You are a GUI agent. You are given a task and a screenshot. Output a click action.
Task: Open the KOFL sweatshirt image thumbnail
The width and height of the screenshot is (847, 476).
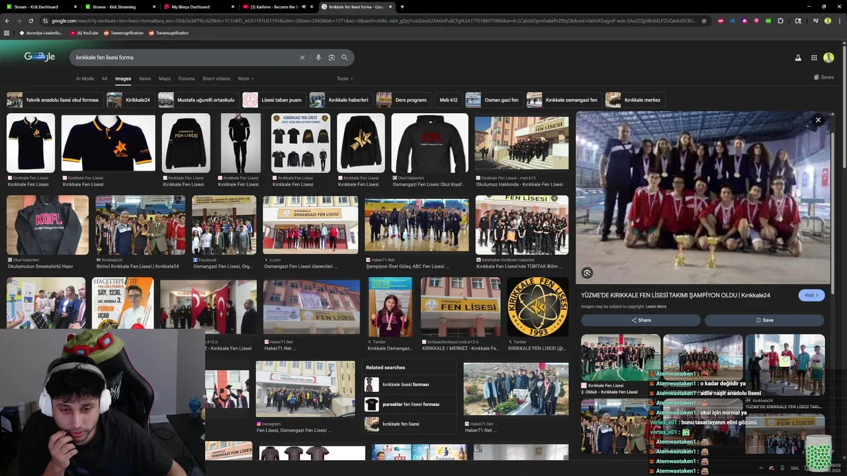tap(48, 225)
